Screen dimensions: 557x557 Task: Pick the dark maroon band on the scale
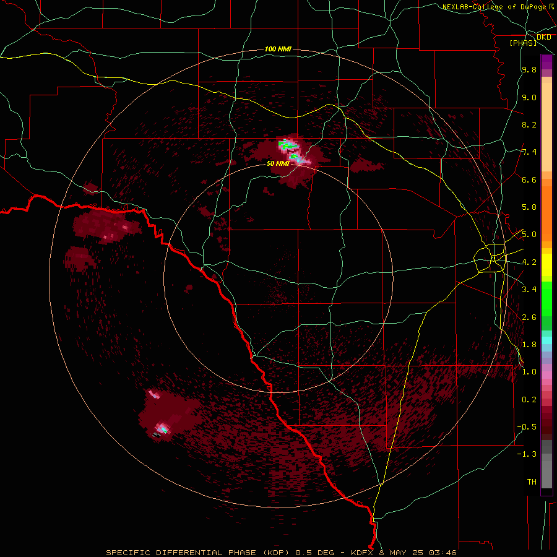pyautogui.click(x=546, y=423)
